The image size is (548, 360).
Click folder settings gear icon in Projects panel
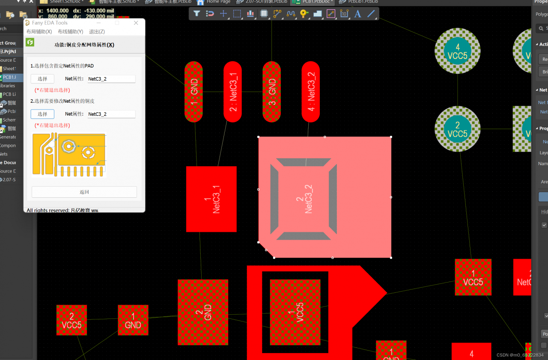(x=24, y=15)
